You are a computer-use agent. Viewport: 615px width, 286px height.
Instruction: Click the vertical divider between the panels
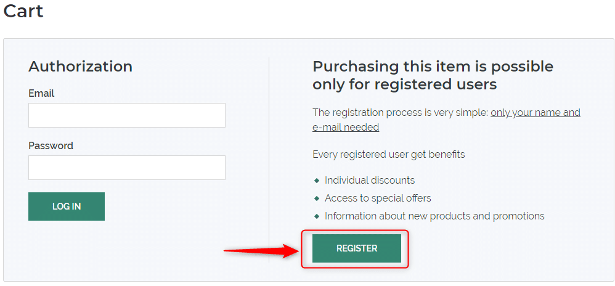(269, 160)
